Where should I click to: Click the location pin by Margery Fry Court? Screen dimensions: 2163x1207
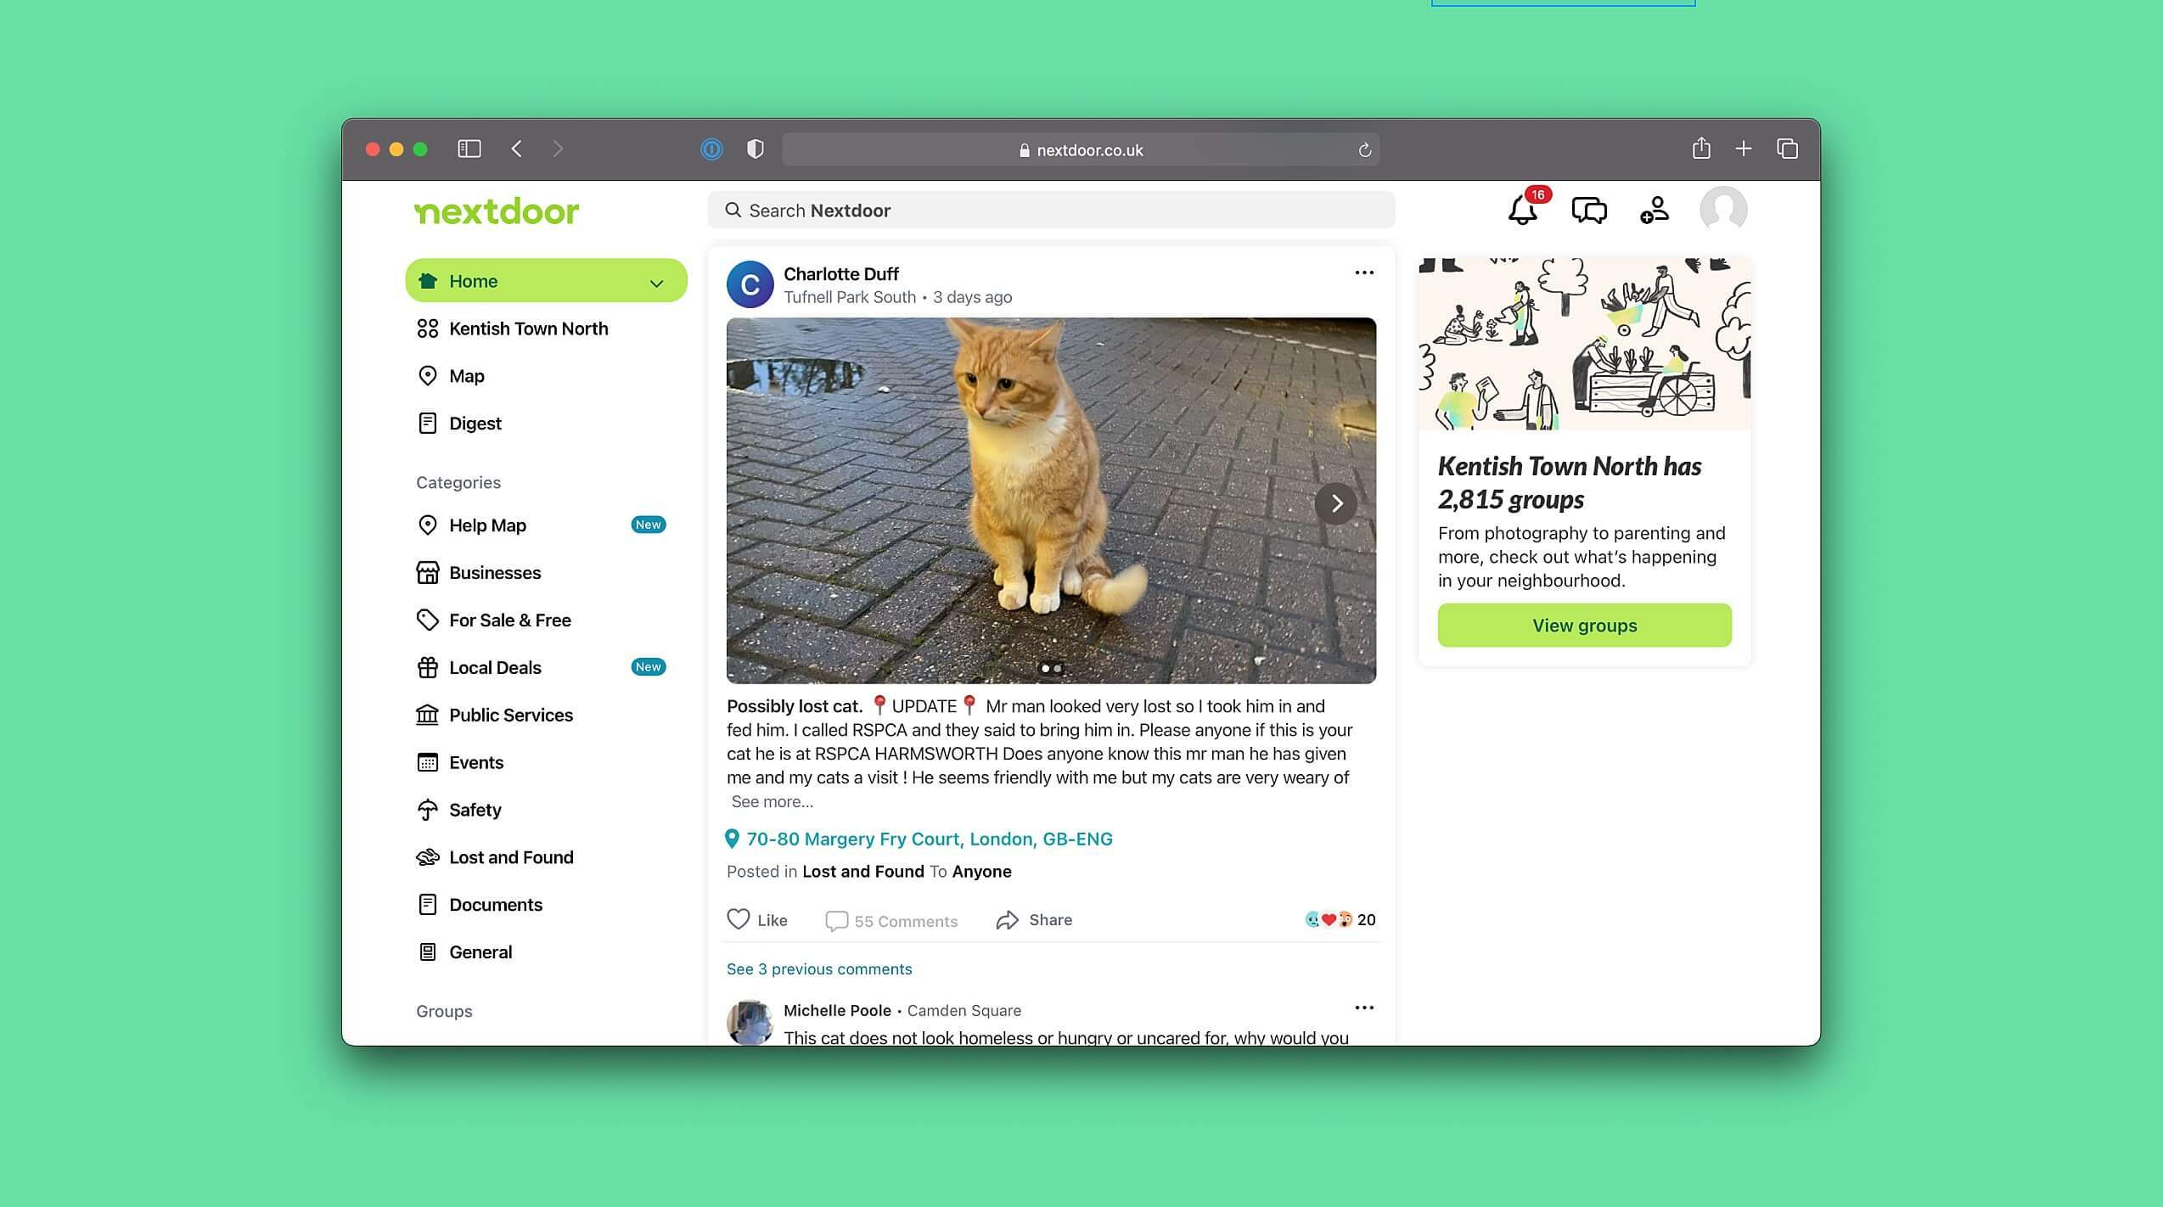732,839
